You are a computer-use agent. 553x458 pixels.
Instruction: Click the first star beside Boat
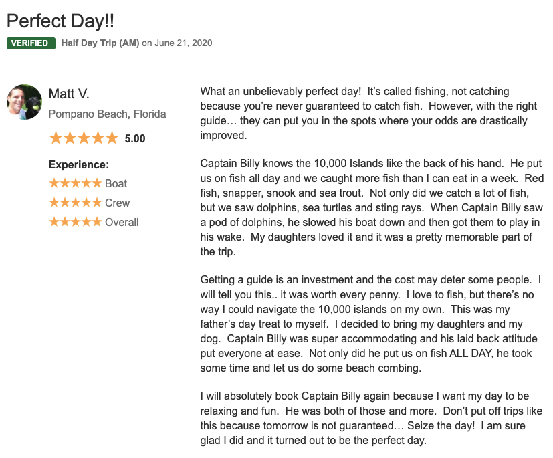click(54, 183)
